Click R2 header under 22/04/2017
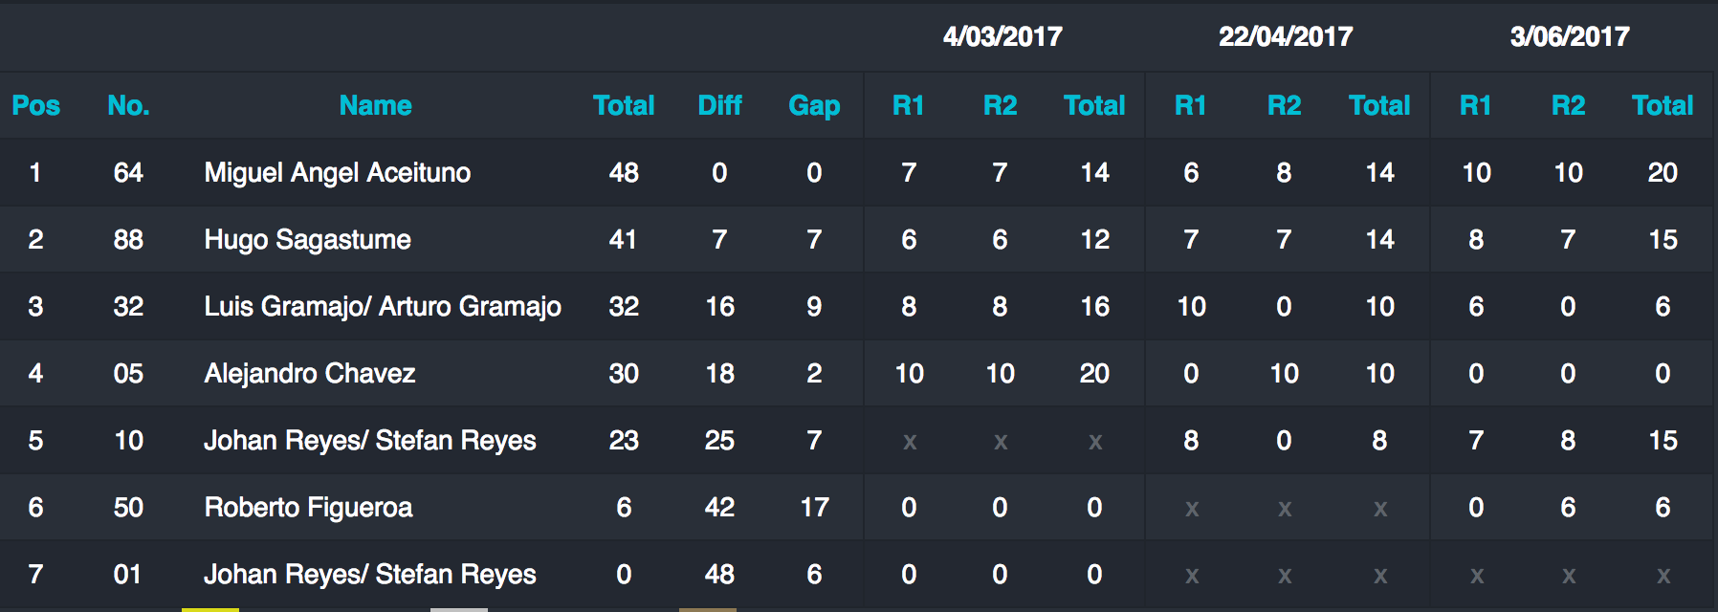This screenshot has width=1718, height=612. pyautogui.click(x=1284, y=105)
